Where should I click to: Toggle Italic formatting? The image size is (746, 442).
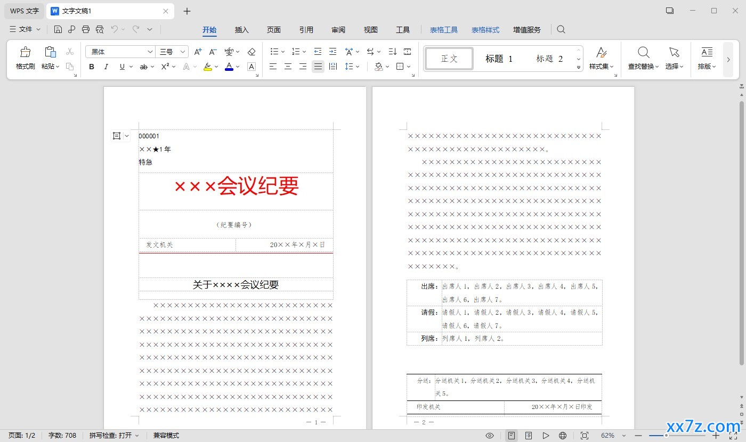[x=106, y=67]
